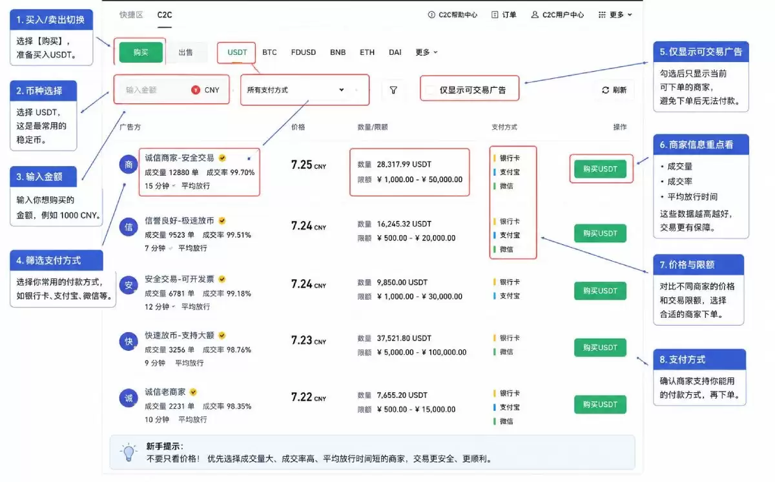
Task: Select the DAI coin tab
Action: pyautogui.click(x=395, y=52)
